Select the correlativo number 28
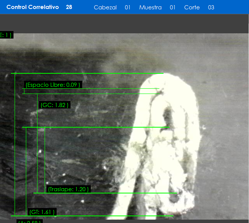Screen dimensions: 249x223 click(x=69, y=7)
